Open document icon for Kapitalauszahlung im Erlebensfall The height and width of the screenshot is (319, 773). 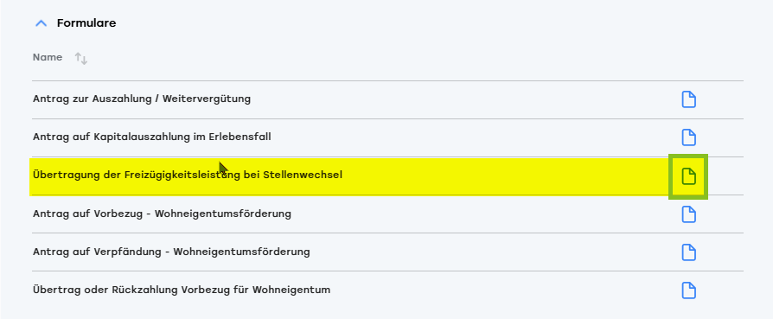[x=689, y=137]
